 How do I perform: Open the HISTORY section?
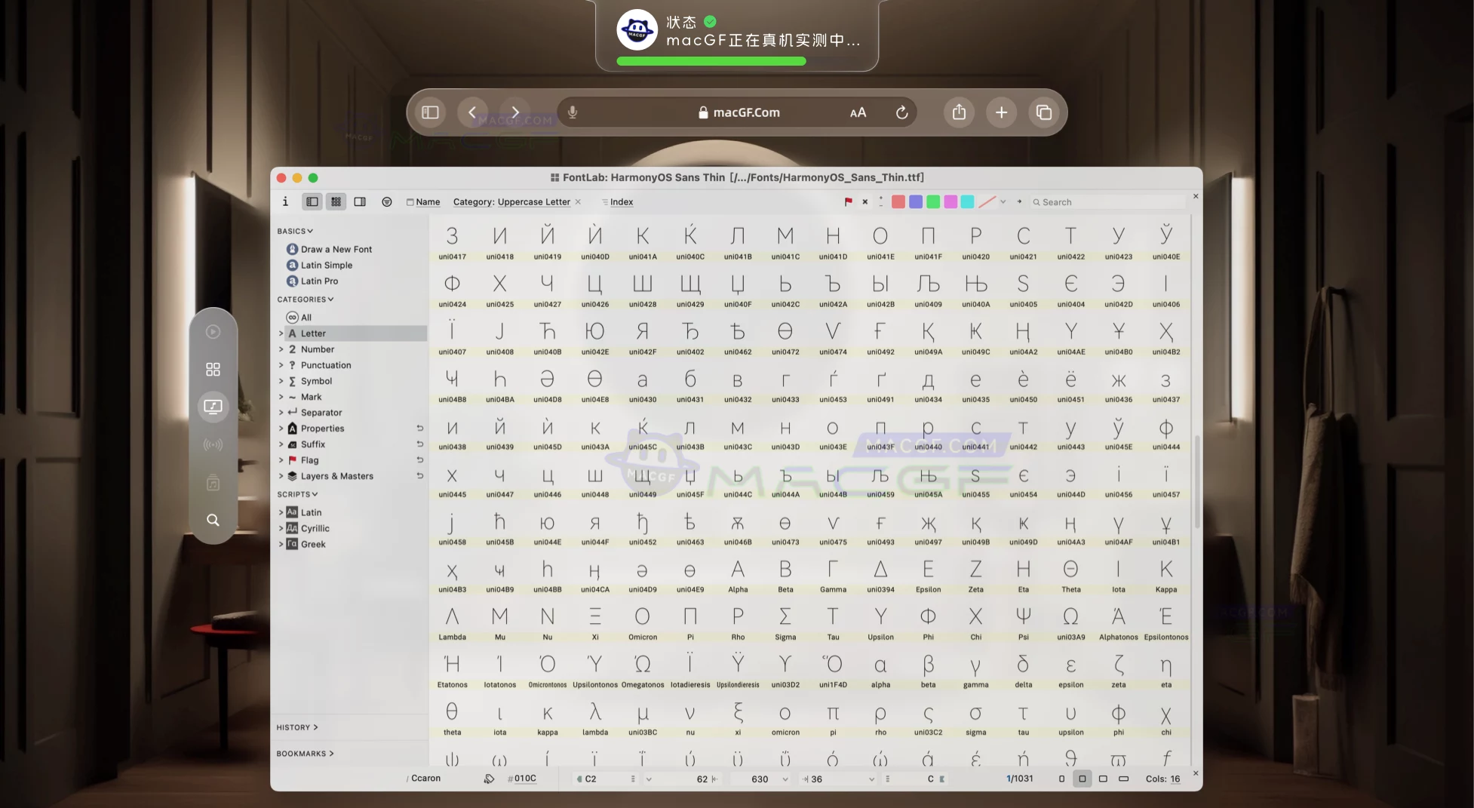(295, 727)
